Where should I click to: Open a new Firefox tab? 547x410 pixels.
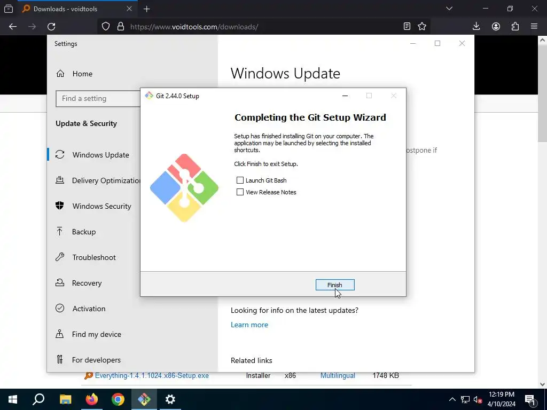(x=147, y=9)
